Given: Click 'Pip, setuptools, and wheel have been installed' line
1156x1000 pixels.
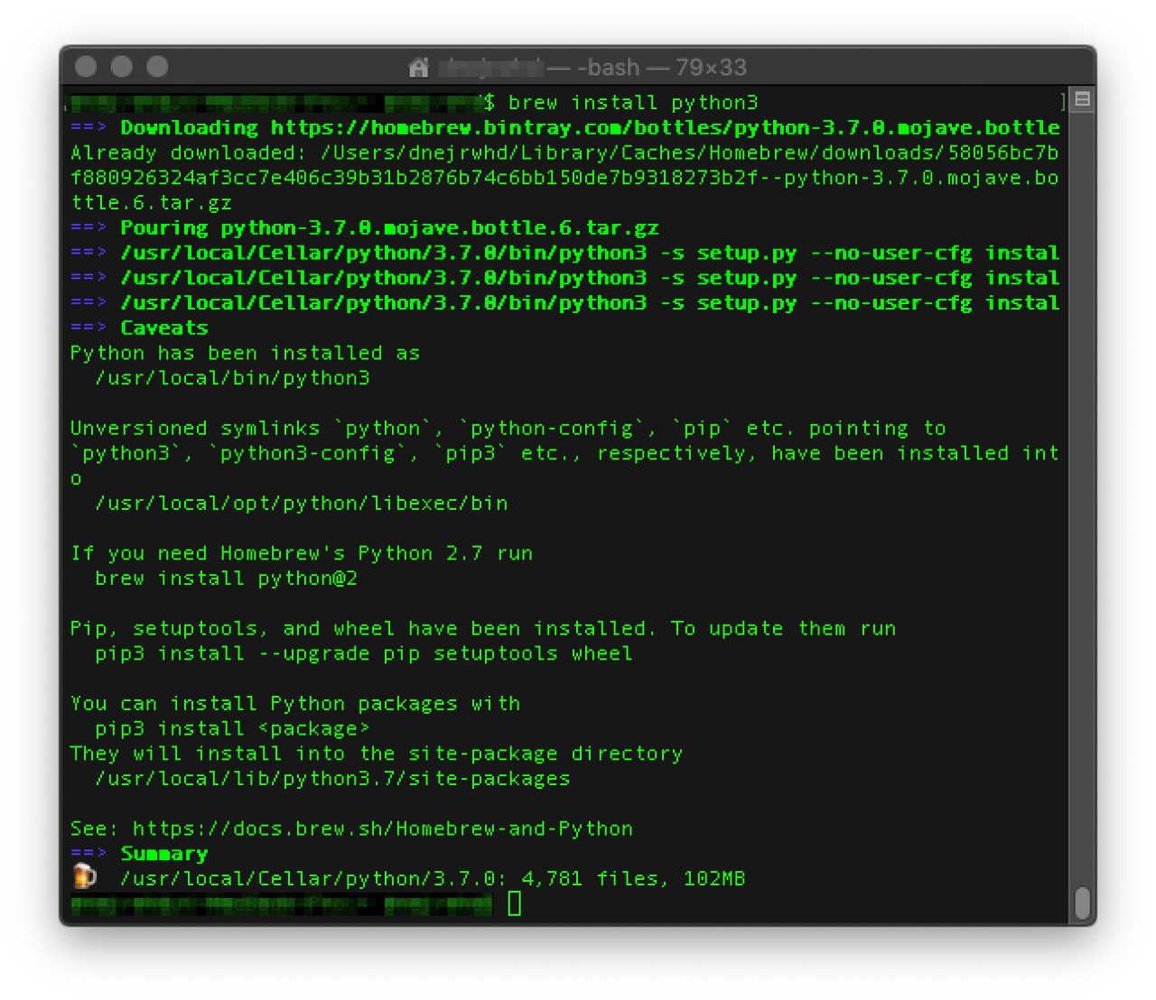Looking at the screenshot, I should point(483,628).
